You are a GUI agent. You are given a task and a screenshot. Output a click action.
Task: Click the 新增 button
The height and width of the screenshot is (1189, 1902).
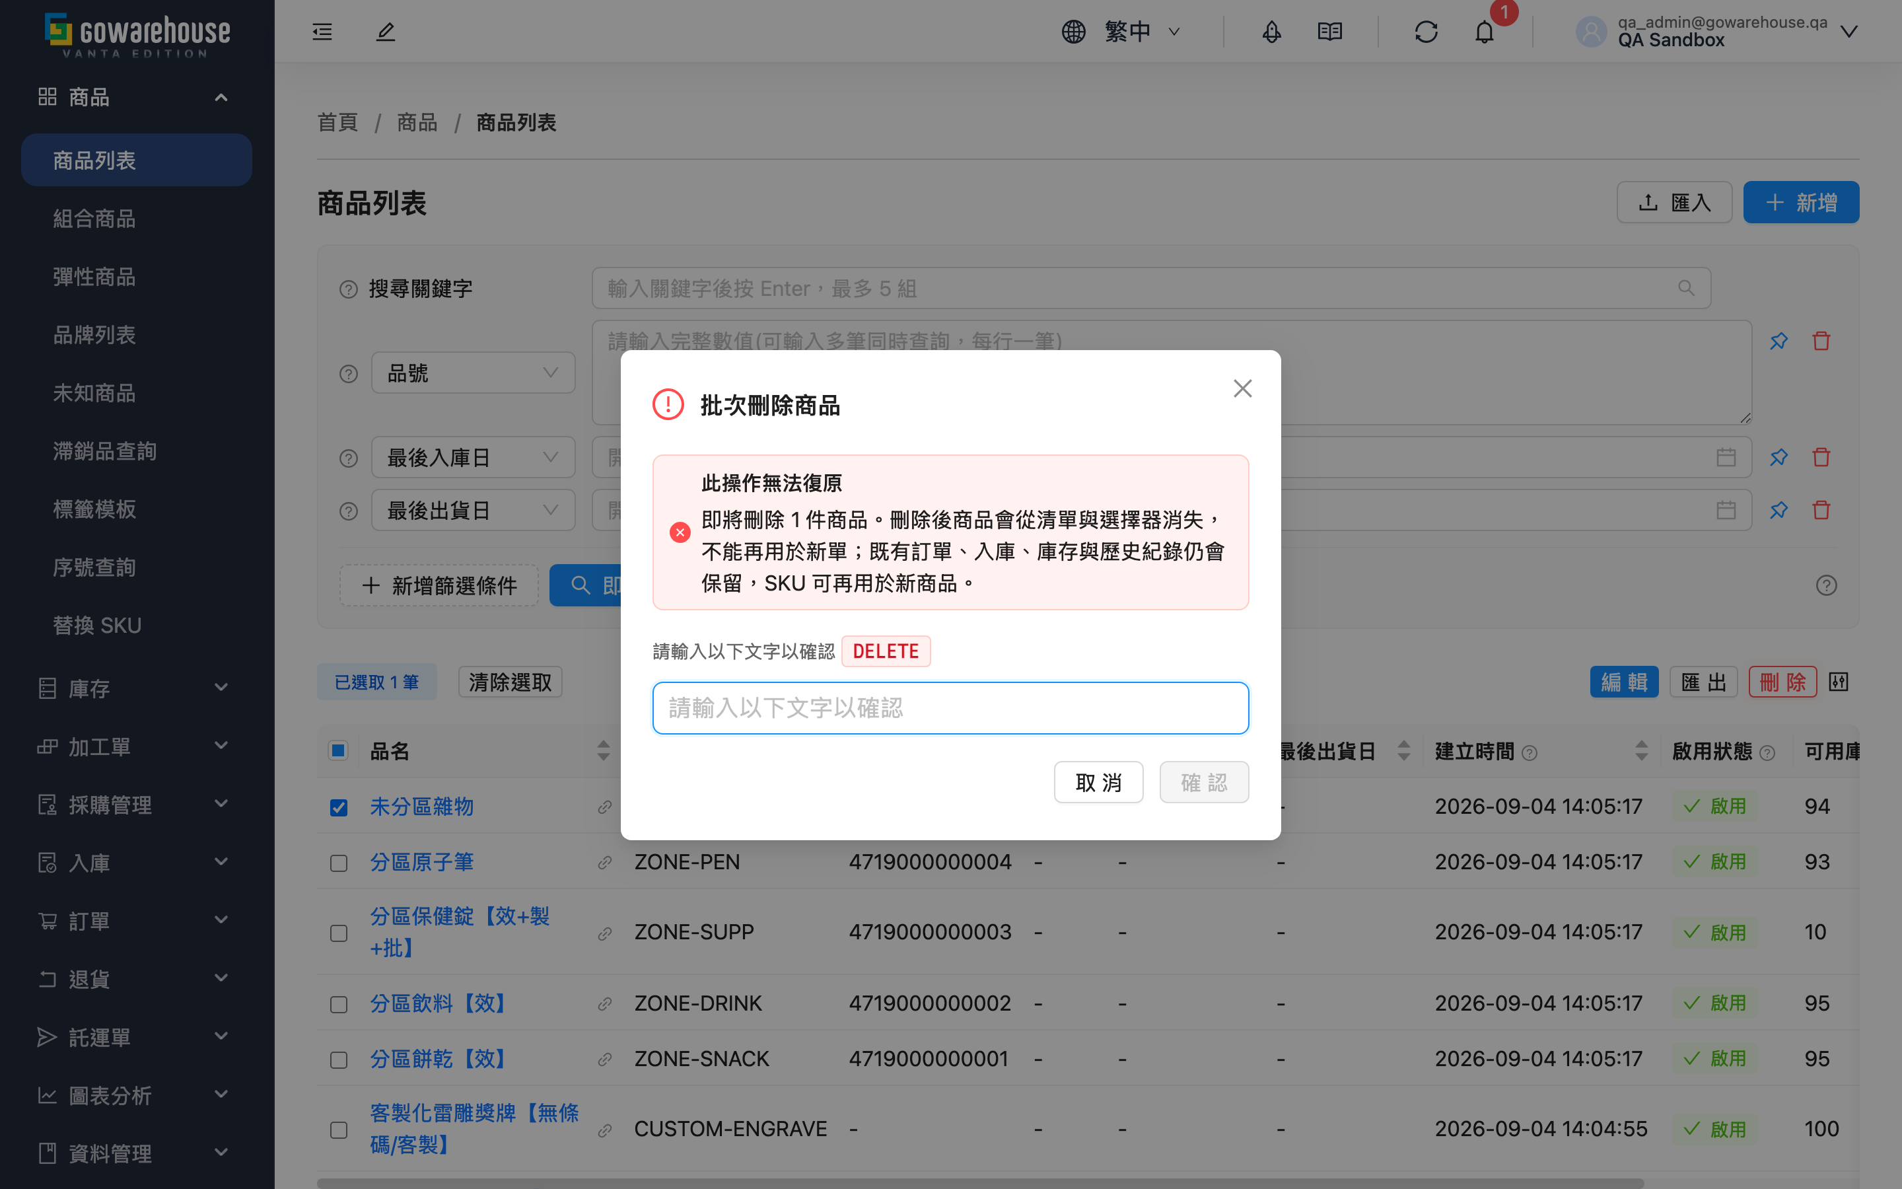click(x=1800, y=202)
